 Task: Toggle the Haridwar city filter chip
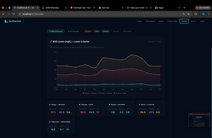[x=106, y=31]
